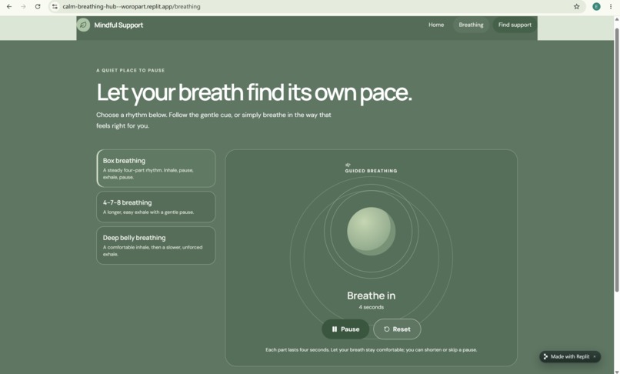The image size is (620, 374).
Task: Click the 'Each part lasts four seconds' note
Action: 371,350
